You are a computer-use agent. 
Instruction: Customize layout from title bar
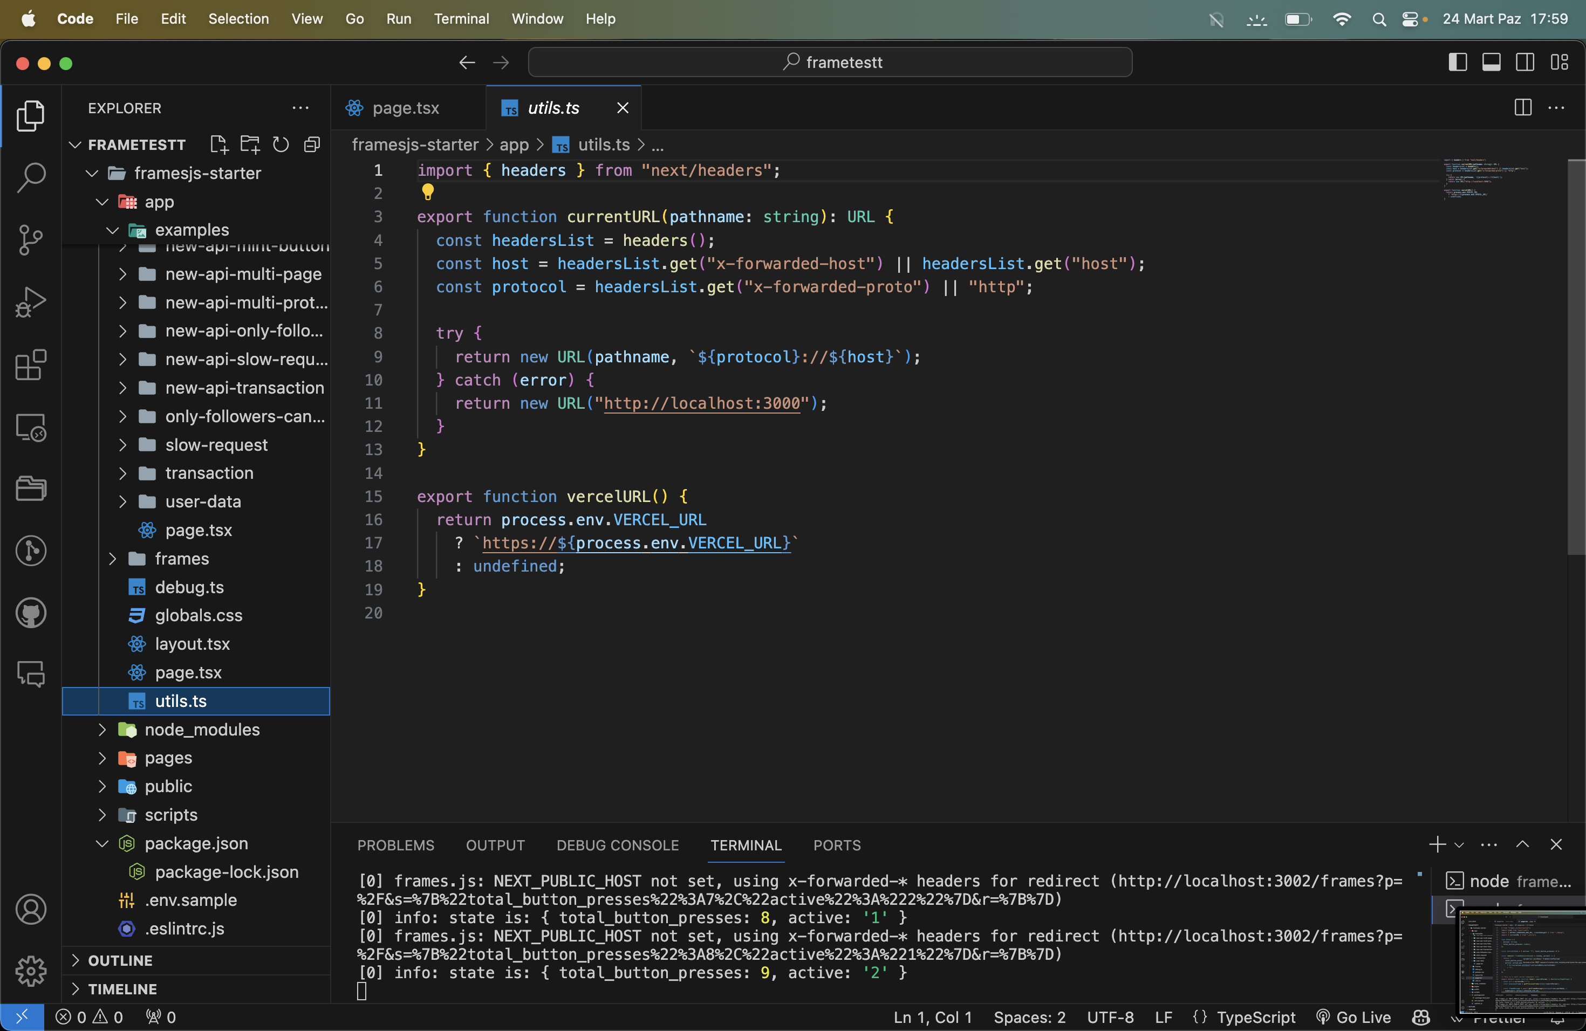(x=1558, y=62)
